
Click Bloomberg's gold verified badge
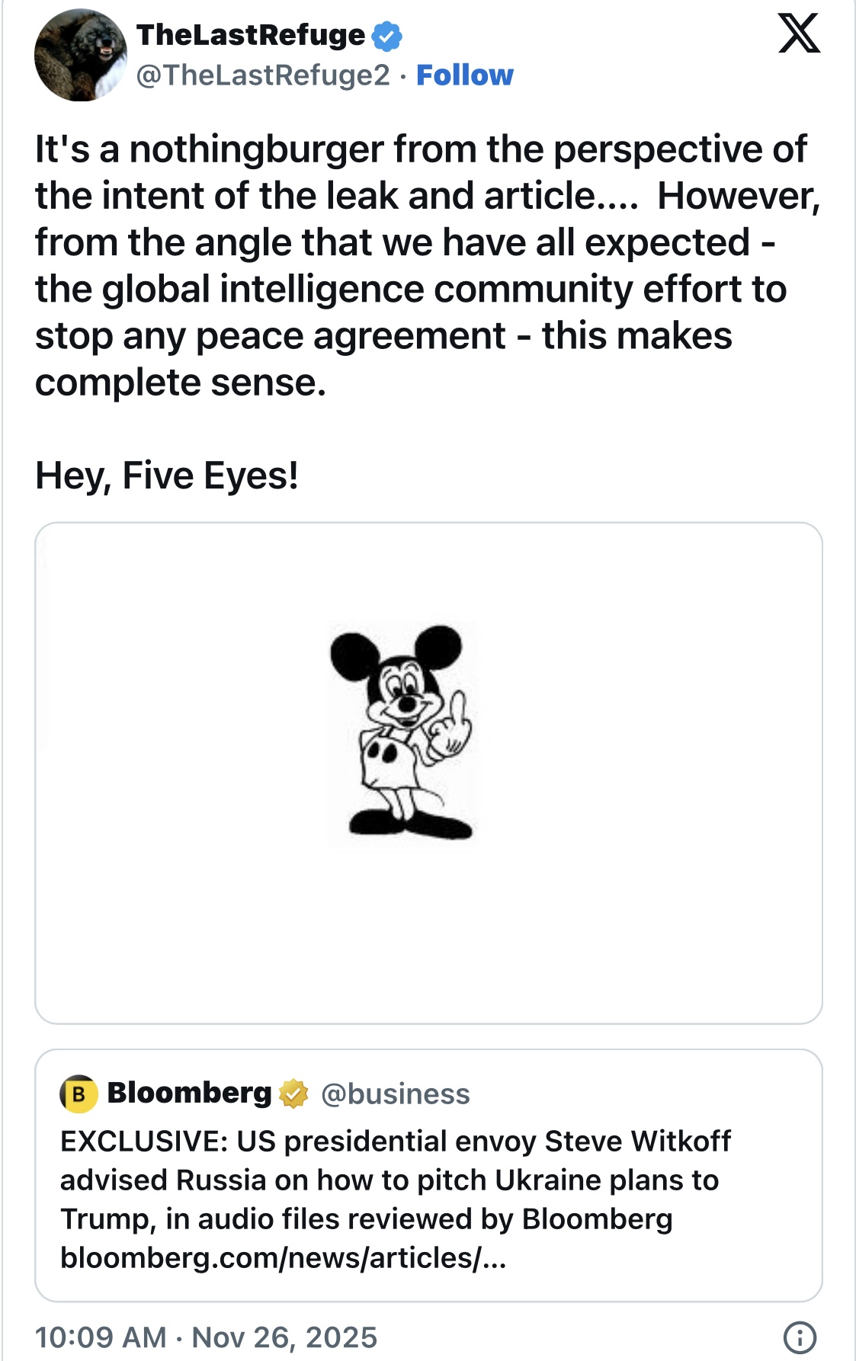point(293,1094)
